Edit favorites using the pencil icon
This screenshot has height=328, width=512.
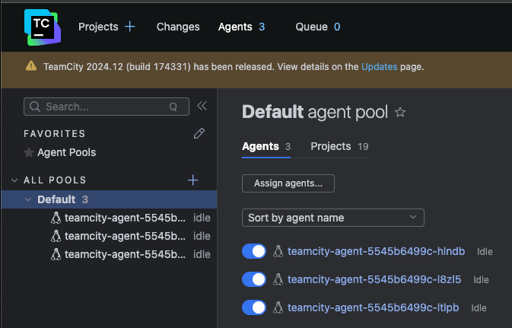[x=199, y=133]
